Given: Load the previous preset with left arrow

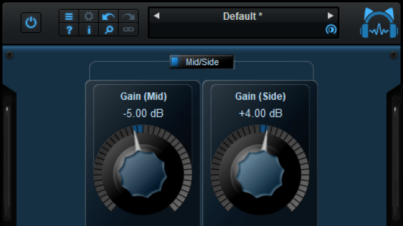Looking at the screenshot, I should [157, 16].
